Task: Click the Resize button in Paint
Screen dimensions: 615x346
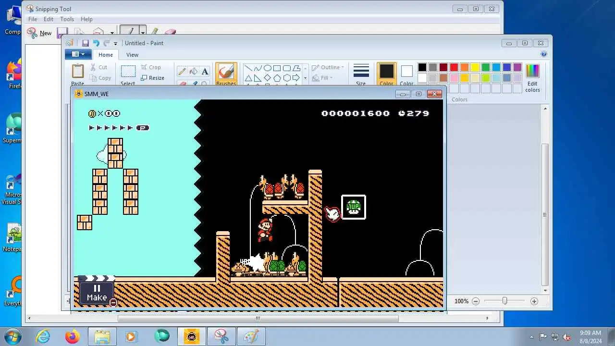Action: click(x=153, y=78)
